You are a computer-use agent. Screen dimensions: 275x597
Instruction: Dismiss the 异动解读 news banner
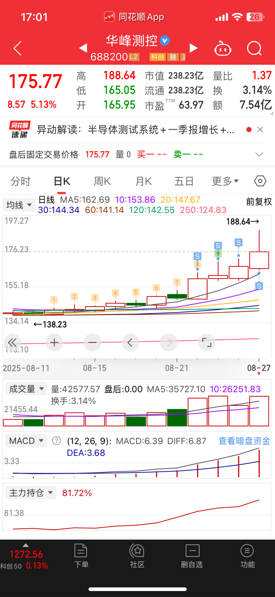pos(260,130)
